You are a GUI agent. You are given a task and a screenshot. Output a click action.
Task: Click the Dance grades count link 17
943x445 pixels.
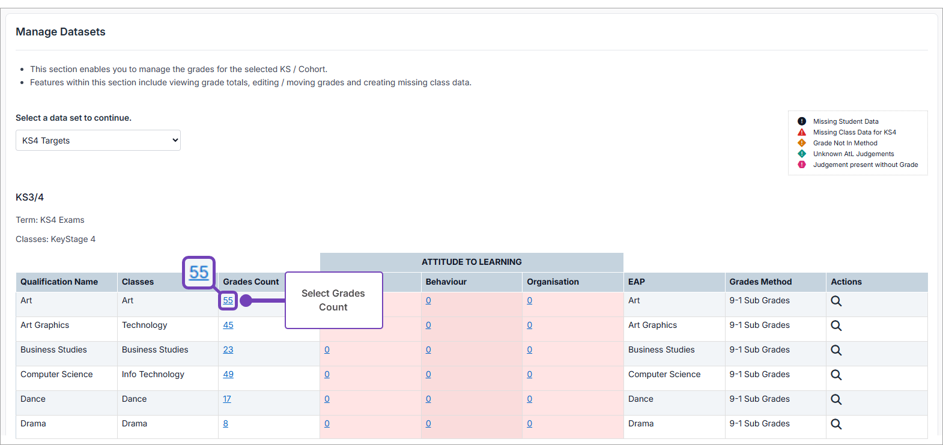click(x=227, y=399)
